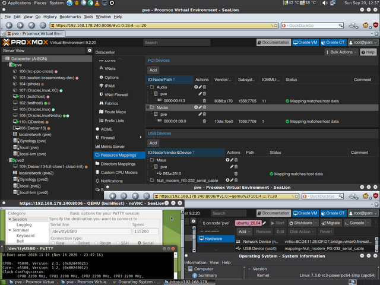Click the uBlock shield icon in top browser
Screen dimensions: 380x285
pyautogui.click(x=376, y=25)
